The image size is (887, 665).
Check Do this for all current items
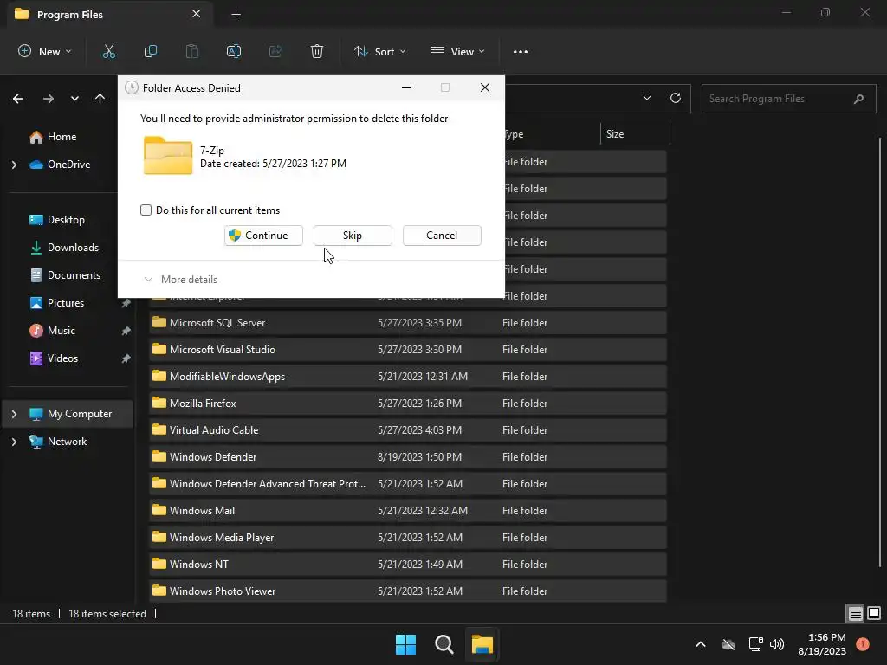click(146, 210)
